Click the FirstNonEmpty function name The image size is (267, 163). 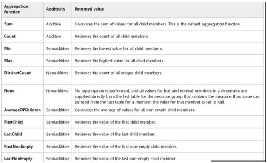click(x=19, y=146)
